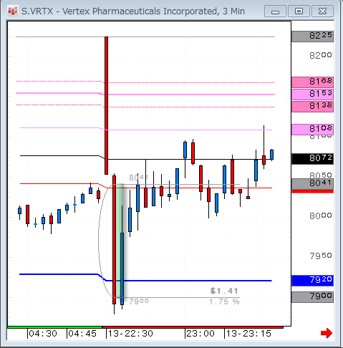Image resolution: width=343 pixels, height=348 pixels.
Task: Select the 8108 pink price label
Action: click(312, 129)
